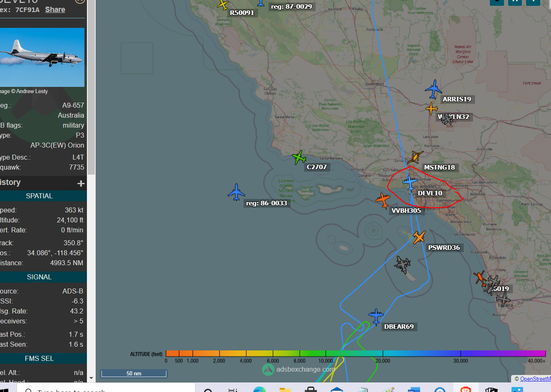Open the OpenStreetMap attribution link
Viewport: 551px width, 392px height.
[535, 379]
